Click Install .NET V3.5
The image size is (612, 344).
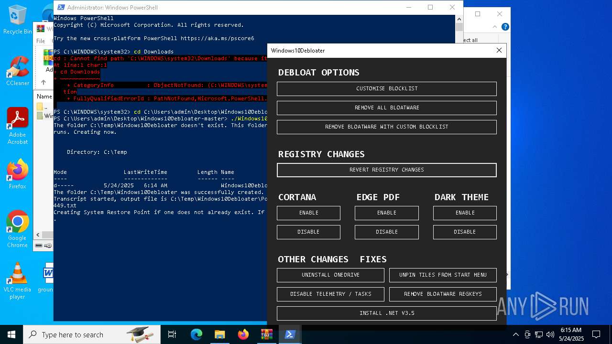tap(386, 313)
